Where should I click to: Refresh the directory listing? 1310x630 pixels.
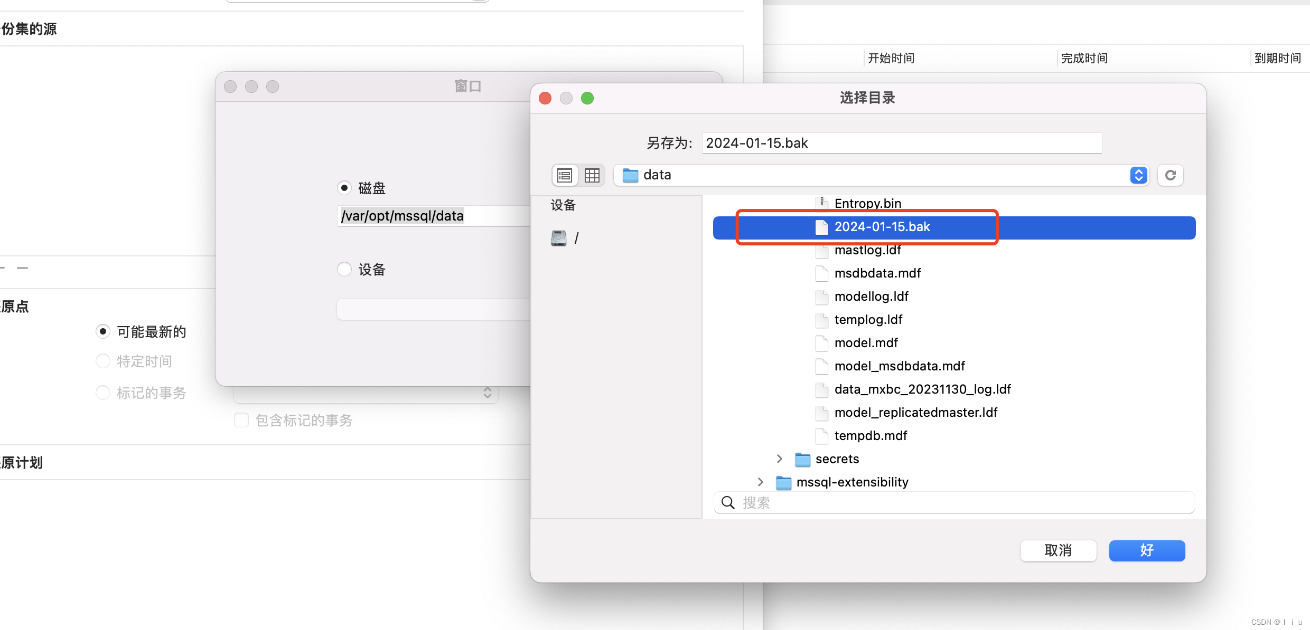point(1170,175)
